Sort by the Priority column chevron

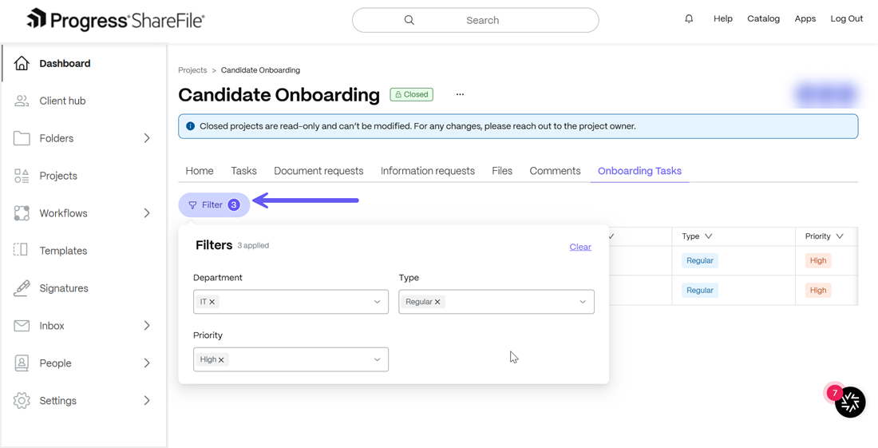pyautogui.click(x=840, y=236)
